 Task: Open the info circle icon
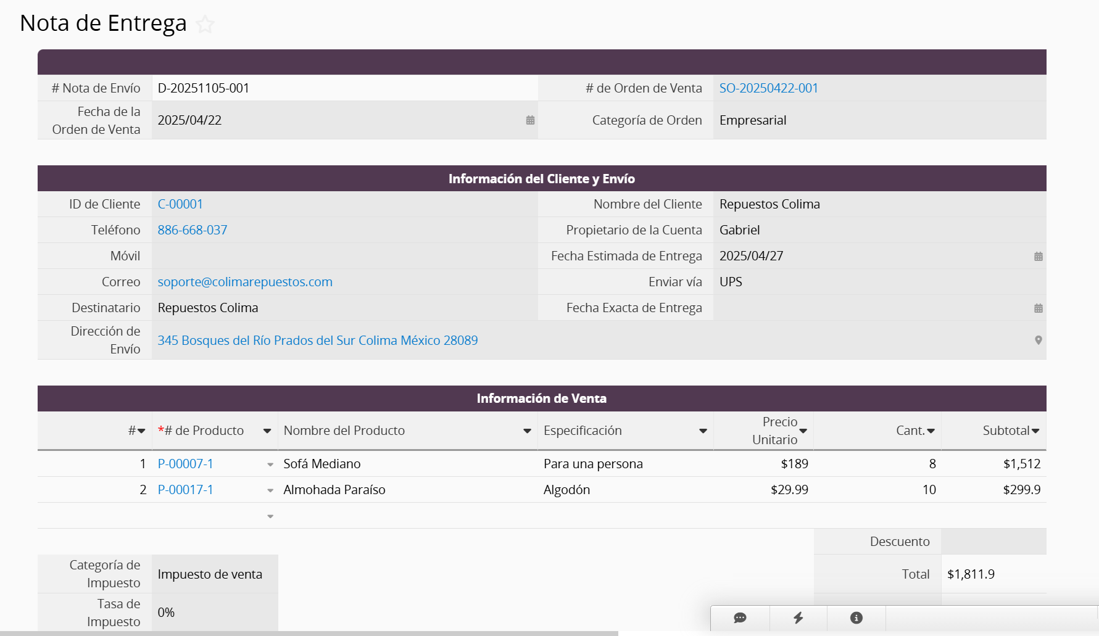(x=856, y=617)
